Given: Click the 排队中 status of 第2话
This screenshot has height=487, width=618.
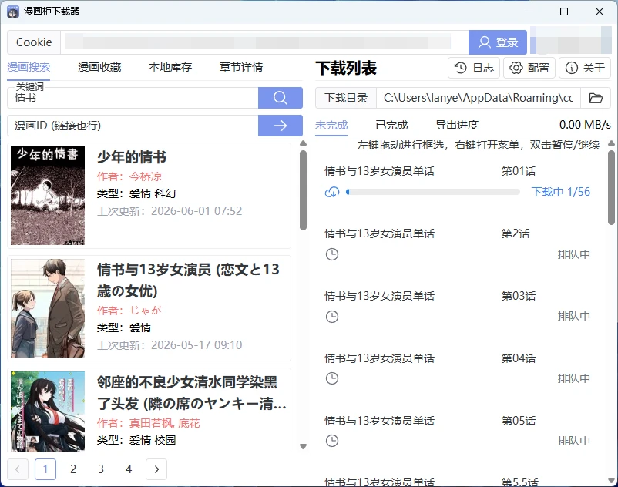Looking at the screenshot, I should (x=574, y=254).
